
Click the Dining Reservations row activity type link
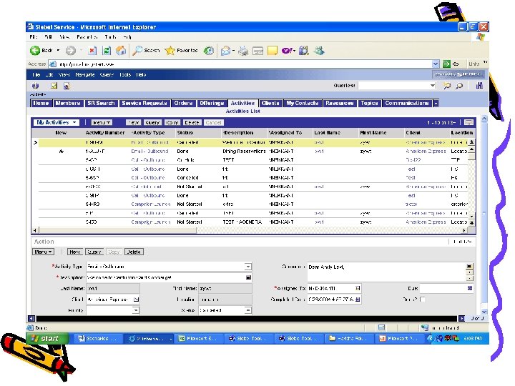pyautogui.click(x=149, y=152)
